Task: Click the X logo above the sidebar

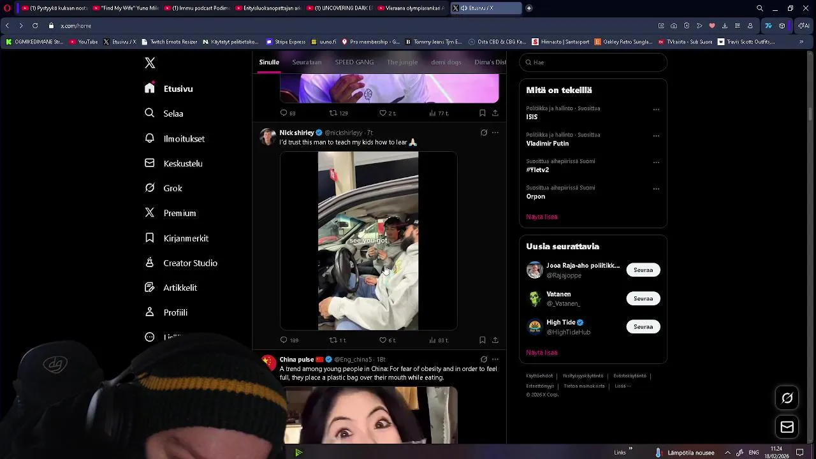Action: pos(150,62)
